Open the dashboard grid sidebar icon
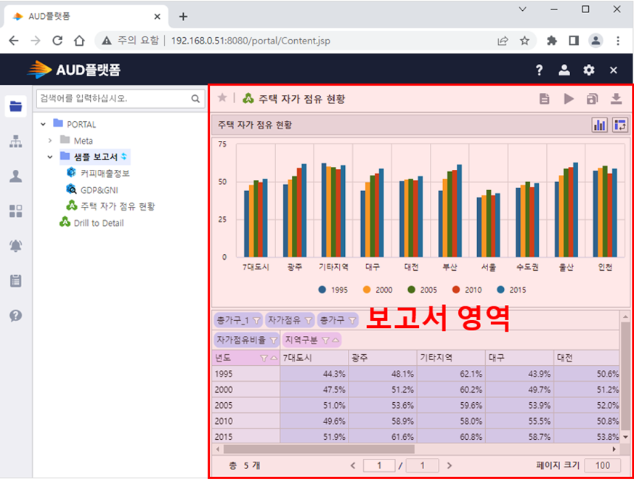634x482 pixels. (16, 211)
